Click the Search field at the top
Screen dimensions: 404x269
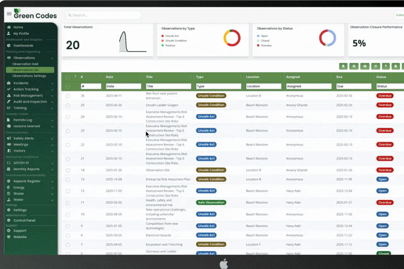tap(103, 15)
